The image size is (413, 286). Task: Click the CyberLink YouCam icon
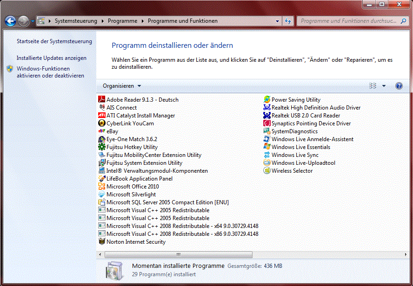[x=102, y=123]
